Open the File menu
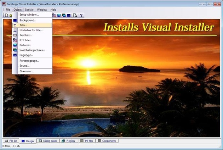The width and height of the screenshot is (223, 150). (8, 10)
